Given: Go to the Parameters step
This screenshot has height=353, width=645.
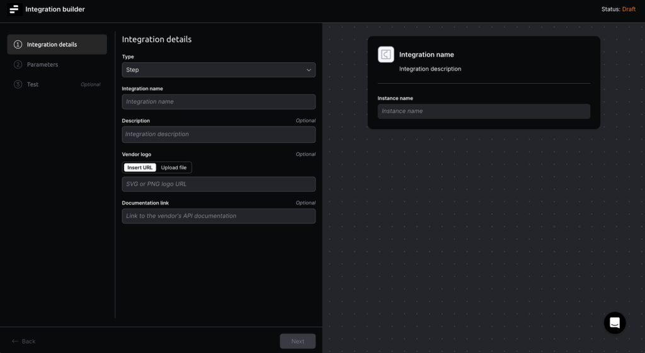Looking at the screenshot, I should point(42,65).
